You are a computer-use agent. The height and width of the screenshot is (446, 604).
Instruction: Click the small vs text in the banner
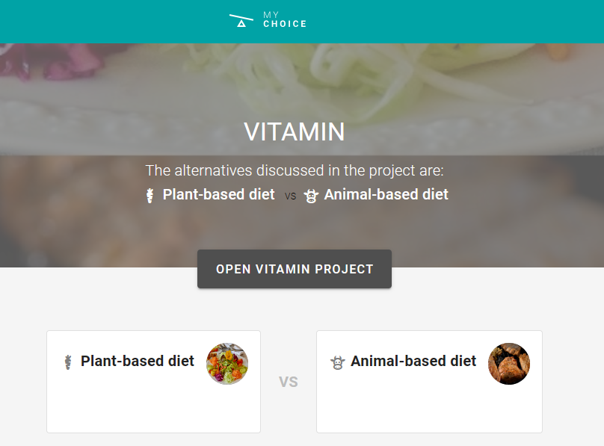pos(290,196)
